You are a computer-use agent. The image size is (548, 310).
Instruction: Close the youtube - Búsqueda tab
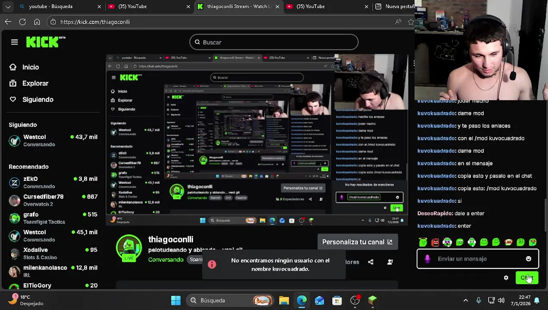(99, 6)
